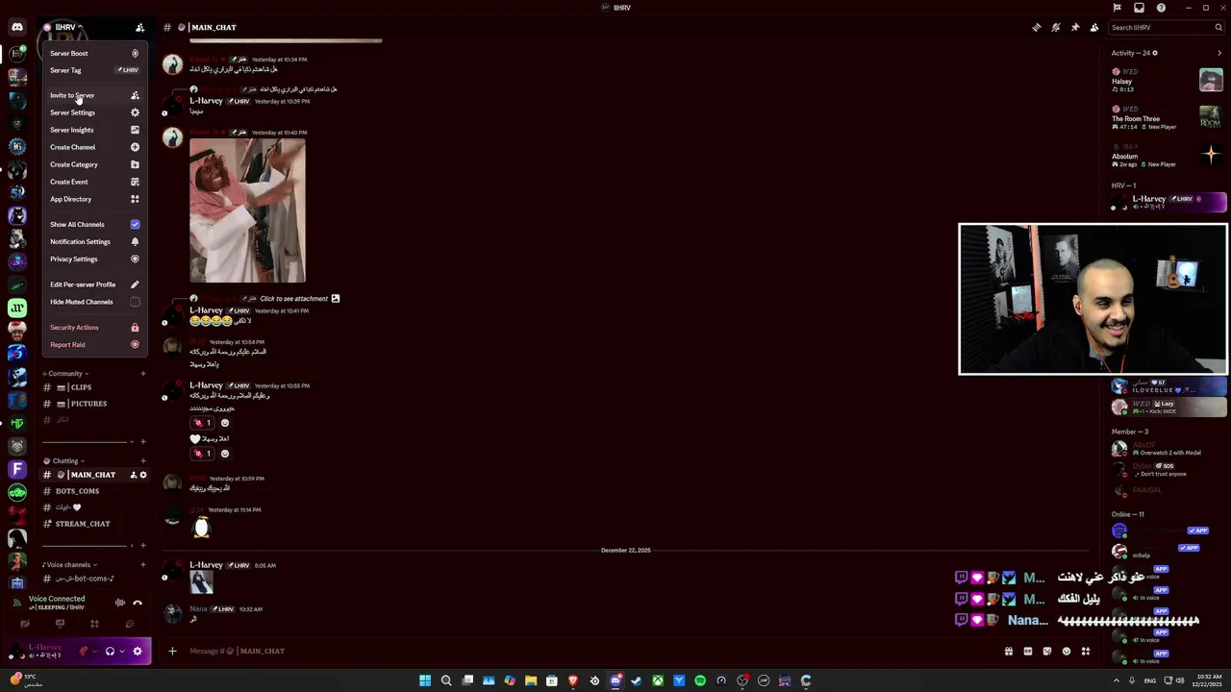This screenshot has height=692, width=1231.
Task: Share your screen icon
Action: click(60, 624)
